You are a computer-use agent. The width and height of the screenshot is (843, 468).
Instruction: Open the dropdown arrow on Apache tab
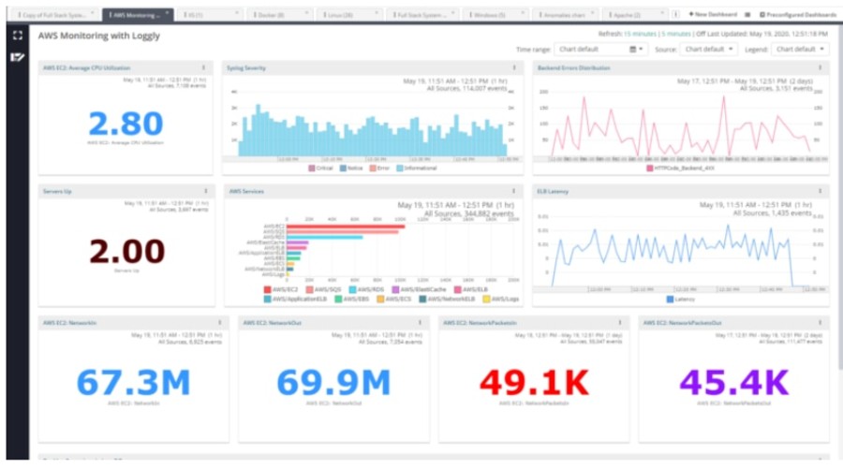tap(662, 13)
